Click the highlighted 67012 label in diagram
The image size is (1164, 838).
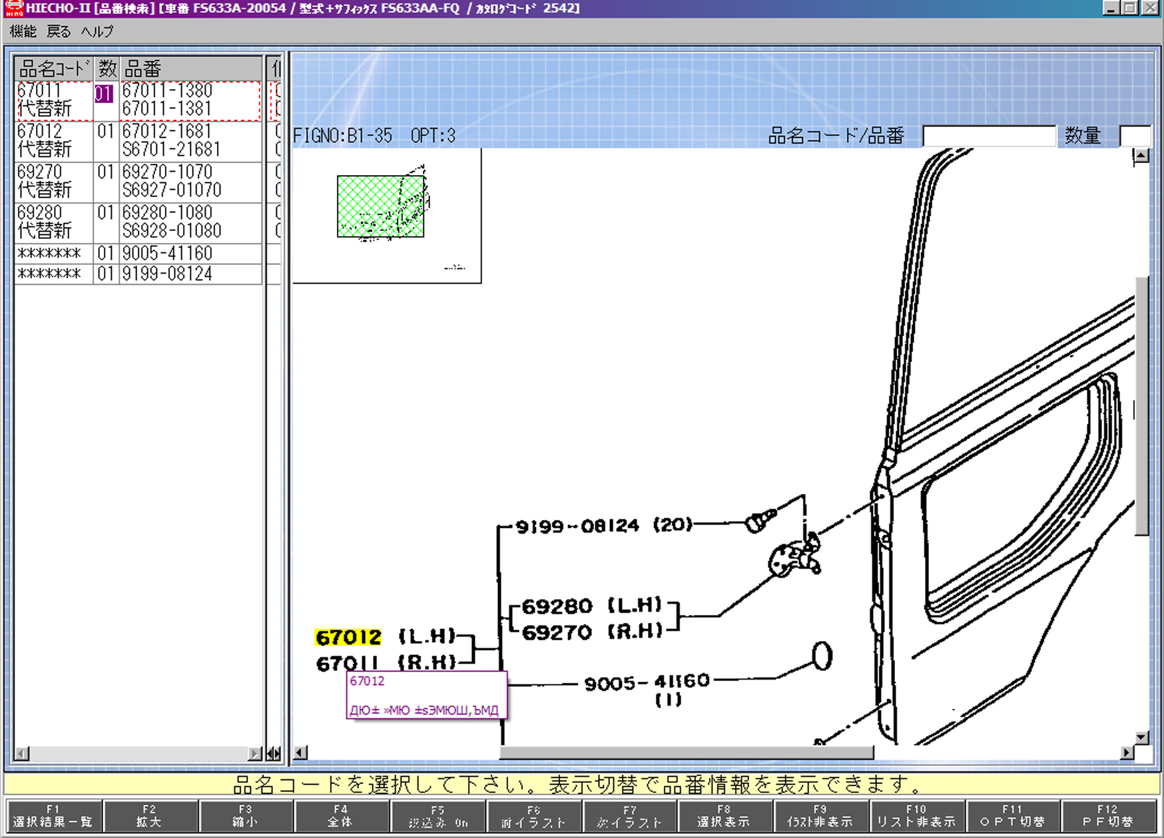pyautogui.click(x=348, y=638)
